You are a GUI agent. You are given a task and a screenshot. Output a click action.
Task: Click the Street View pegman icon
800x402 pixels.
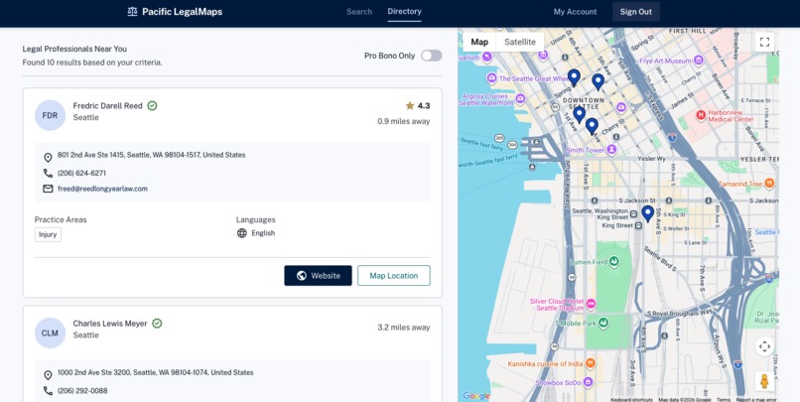pos(764,381)
